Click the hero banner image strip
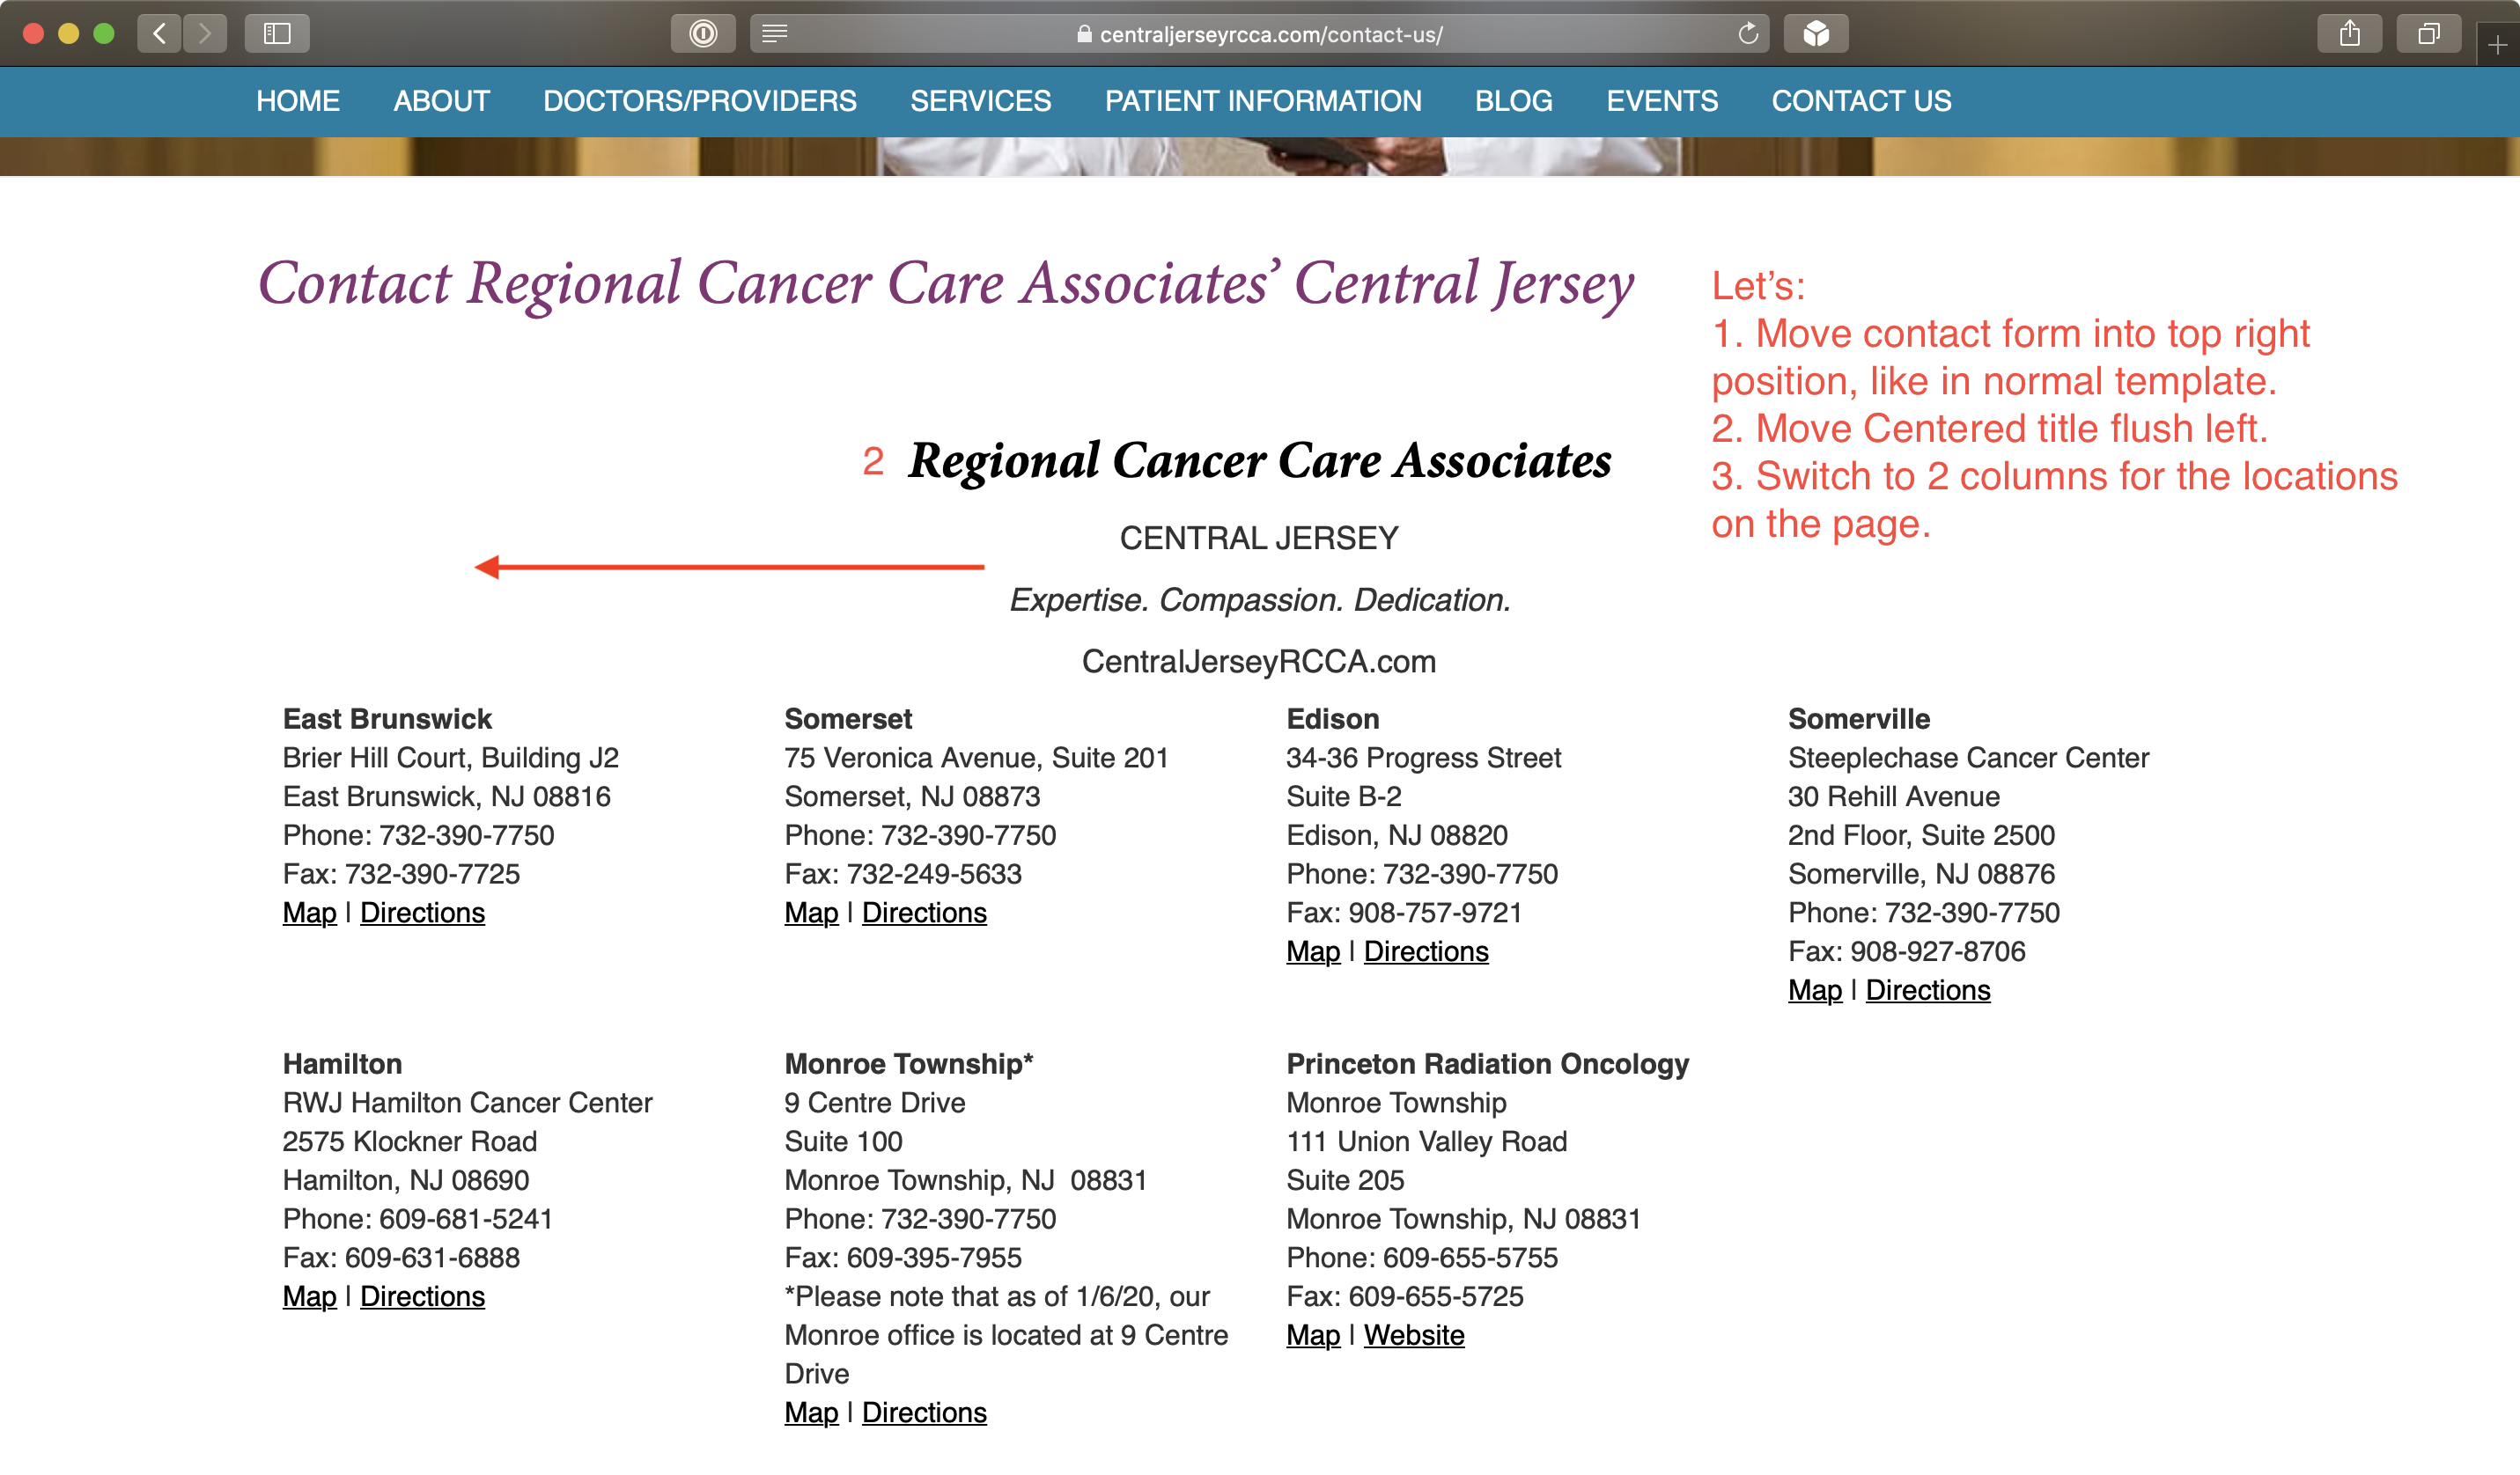Viewport: 2520px width, 1475px height. (x=1260, y=157)
